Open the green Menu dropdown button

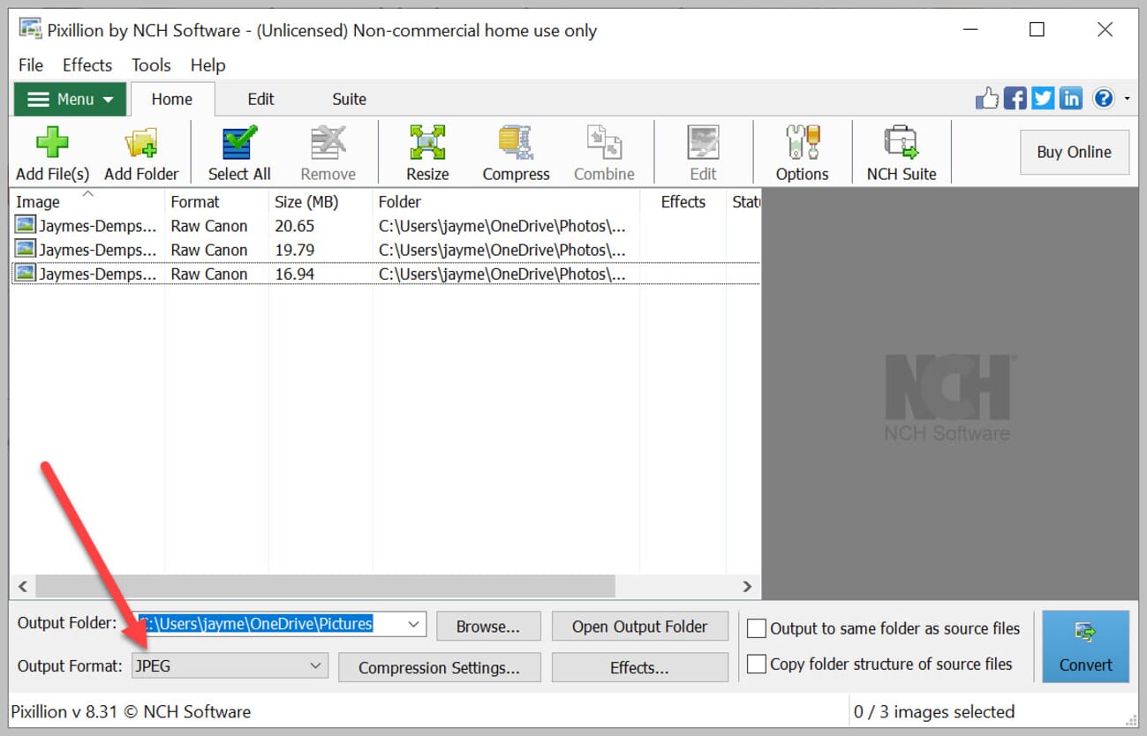71,99
